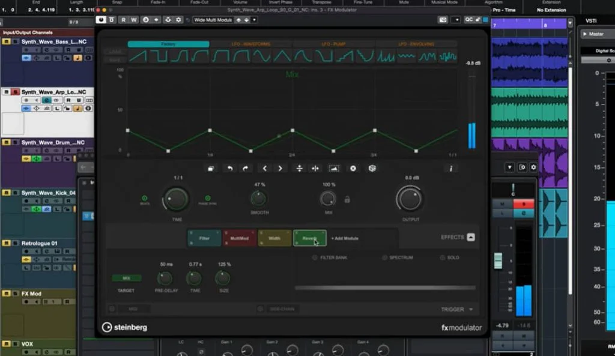This screenshot has height=356, width=615.
Task: Toggle the Beats sync button
Action: pos(144,198)
